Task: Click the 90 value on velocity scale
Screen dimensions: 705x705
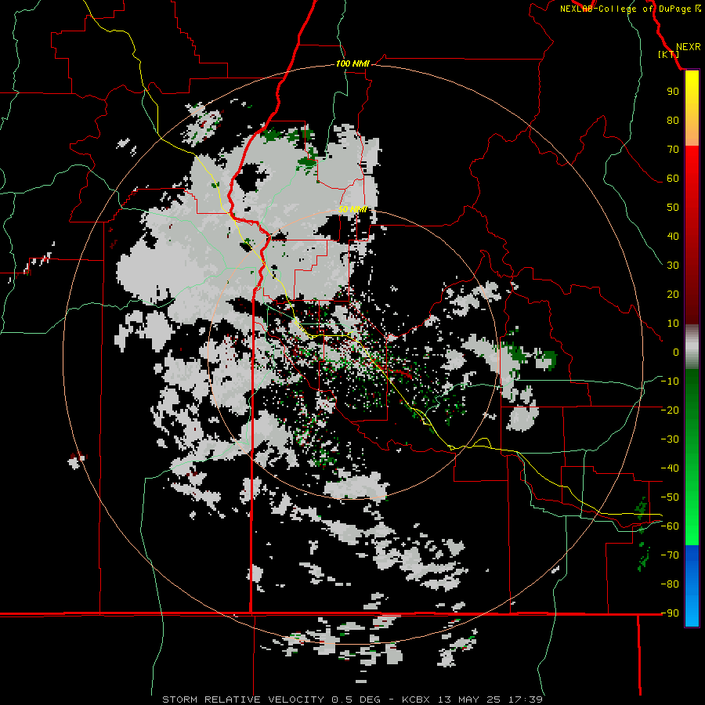Action: click(673, 92)
